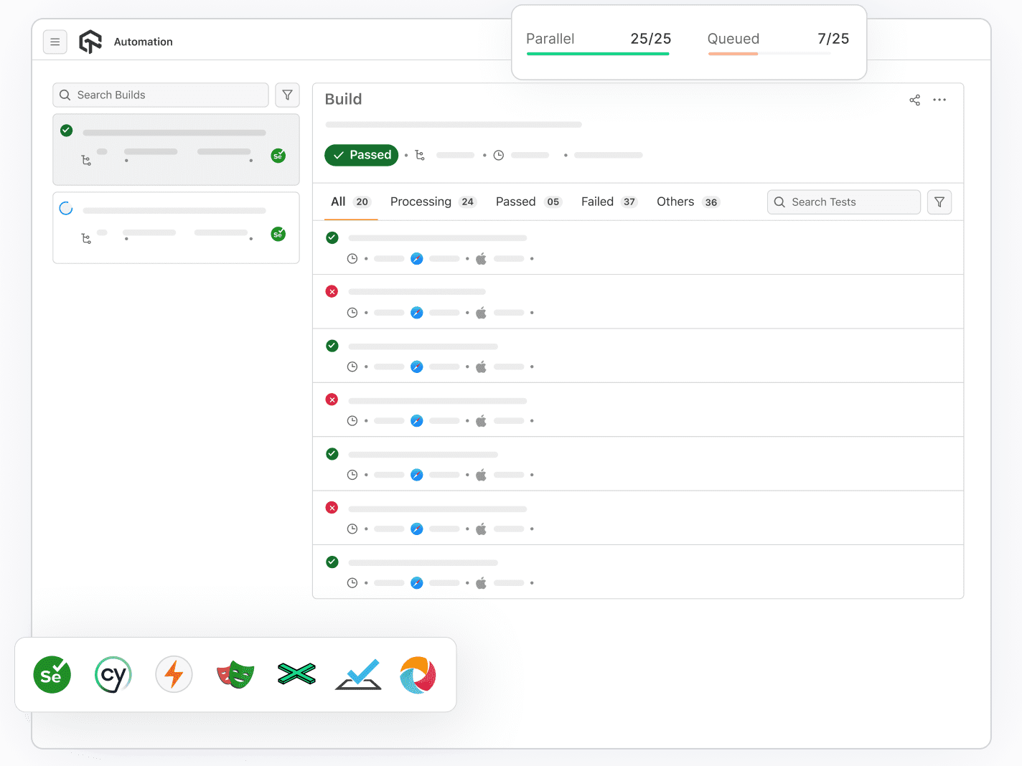Click the orange lightning bolt framework icon
Screen dimensions: 1022x766
(174, 674)
